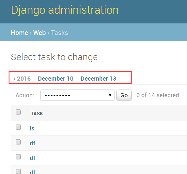The image size is (187, 174).
Task: Toggle the select-all checkbox in the header
Action: coord(18,112)
